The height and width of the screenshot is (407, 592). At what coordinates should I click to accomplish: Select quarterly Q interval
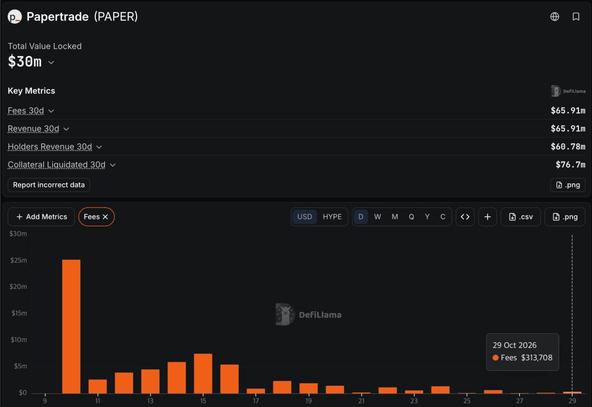pyautogui.click(x=411, y=217)
